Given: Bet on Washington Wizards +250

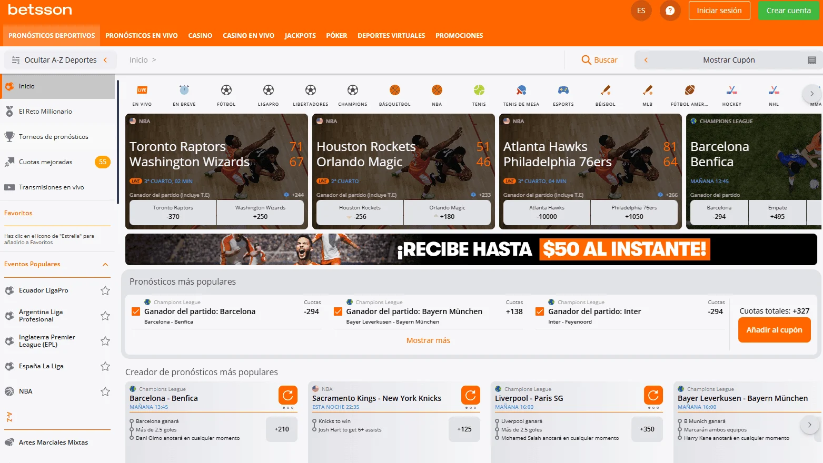Looking at the screenshot, I should (x=260, y=213).
